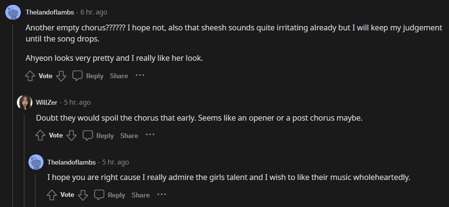Downvote the 'I hope you are right' reply
The image size is (449, 207).
(x=83, y=195)
